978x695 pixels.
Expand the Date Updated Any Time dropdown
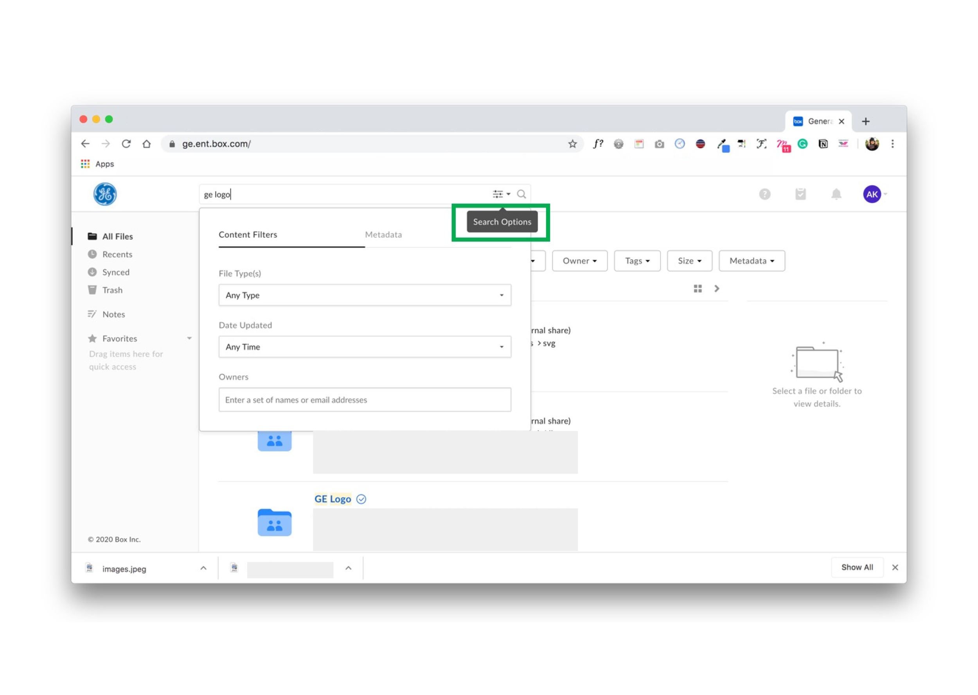click(x=364, y=347)
